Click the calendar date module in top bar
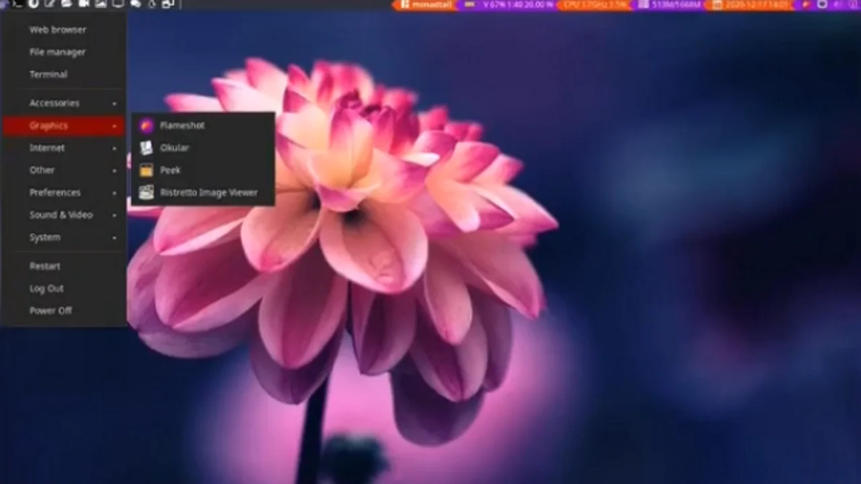Screen dimensions: 861x484 (751, 5)
